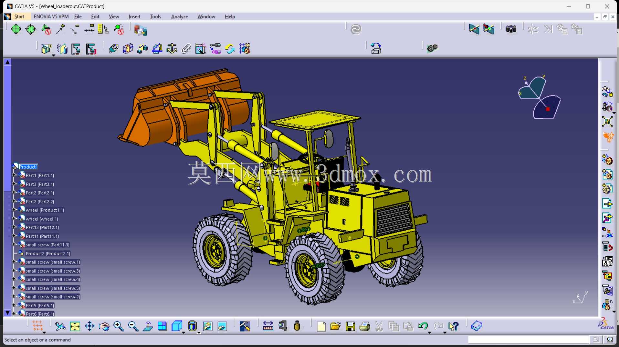This screenshot has height=347, width=619.
Task: Select the Normal View icon
Action: [x=148, y=326]
